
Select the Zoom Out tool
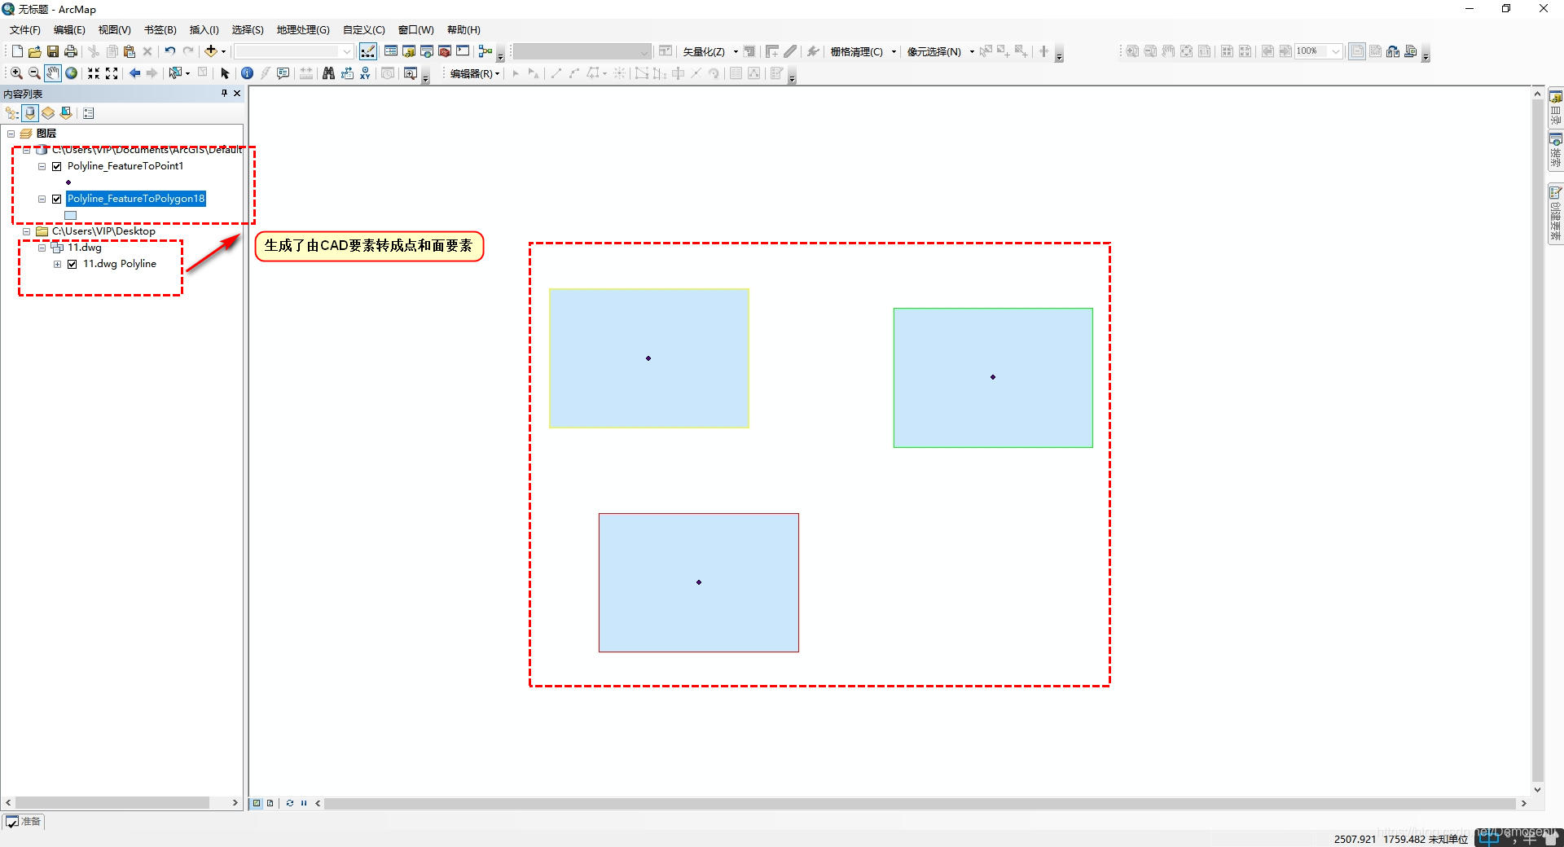click(34, 73)
